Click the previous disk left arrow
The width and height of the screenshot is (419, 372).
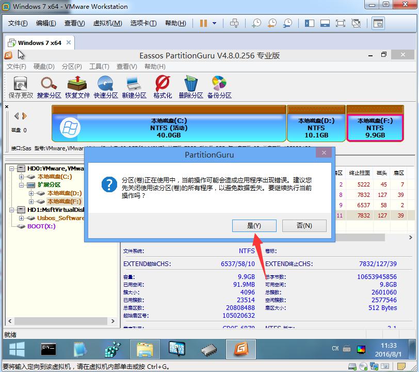pos(17,116)
